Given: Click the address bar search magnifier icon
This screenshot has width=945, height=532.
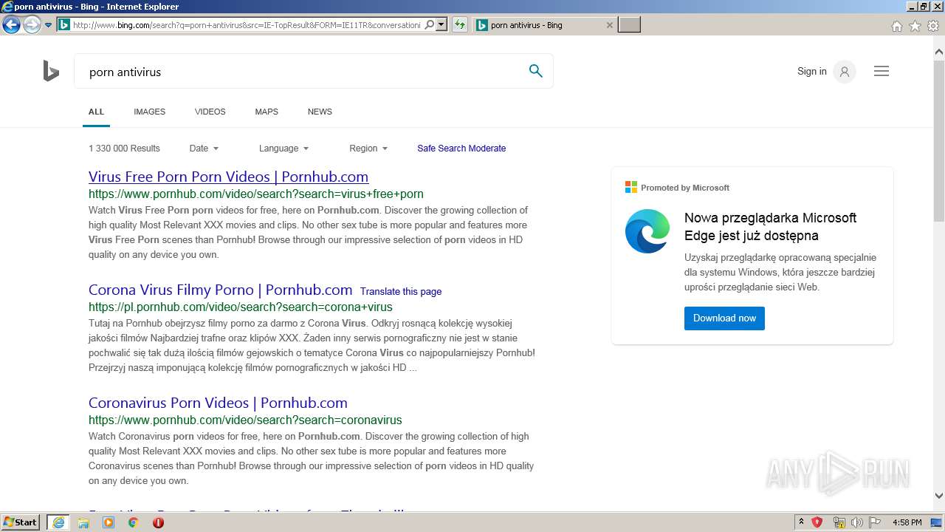Looking at the screenshot, I should (429, 24).
